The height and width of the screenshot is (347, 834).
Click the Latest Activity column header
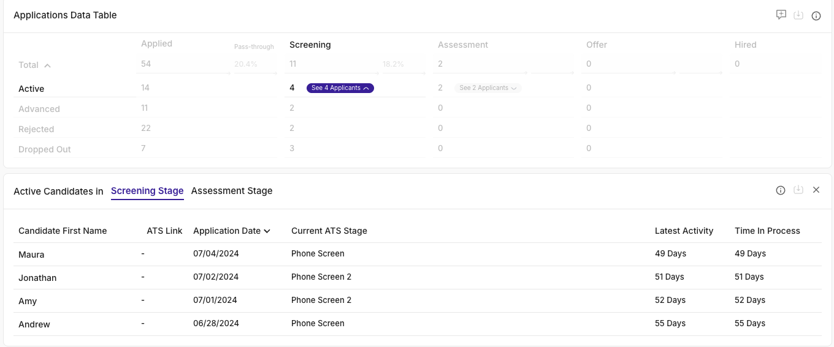[684, 231]
